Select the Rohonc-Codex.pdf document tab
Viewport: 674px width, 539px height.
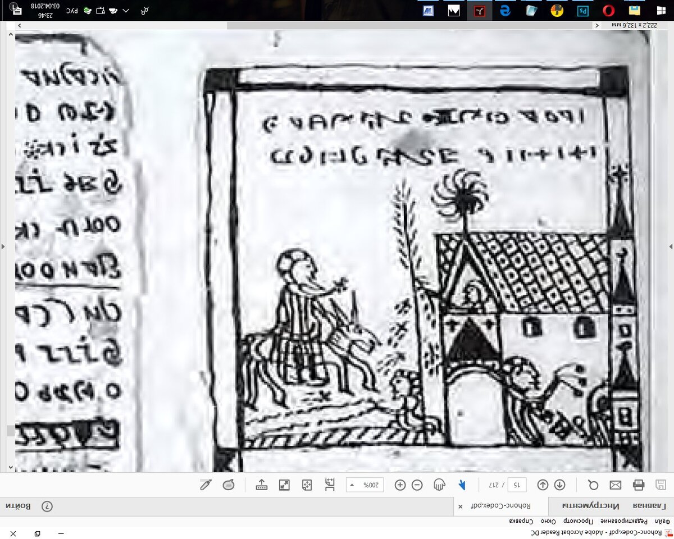pos(501,506)
